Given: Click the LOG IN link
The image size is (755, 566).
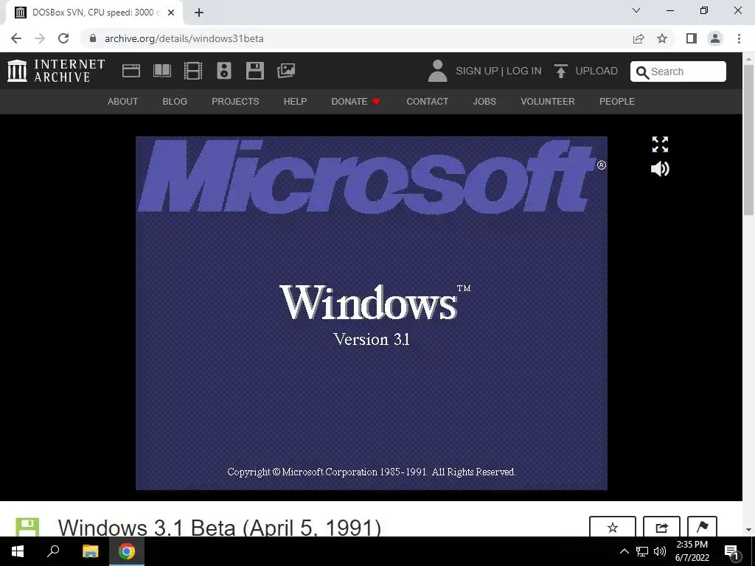Looking at the screenshot, I should pyautogui.click(x=524, y=71).
